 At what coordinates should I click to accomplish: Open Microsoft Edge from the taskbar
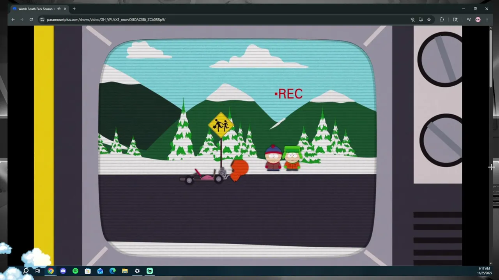point(113,271)
